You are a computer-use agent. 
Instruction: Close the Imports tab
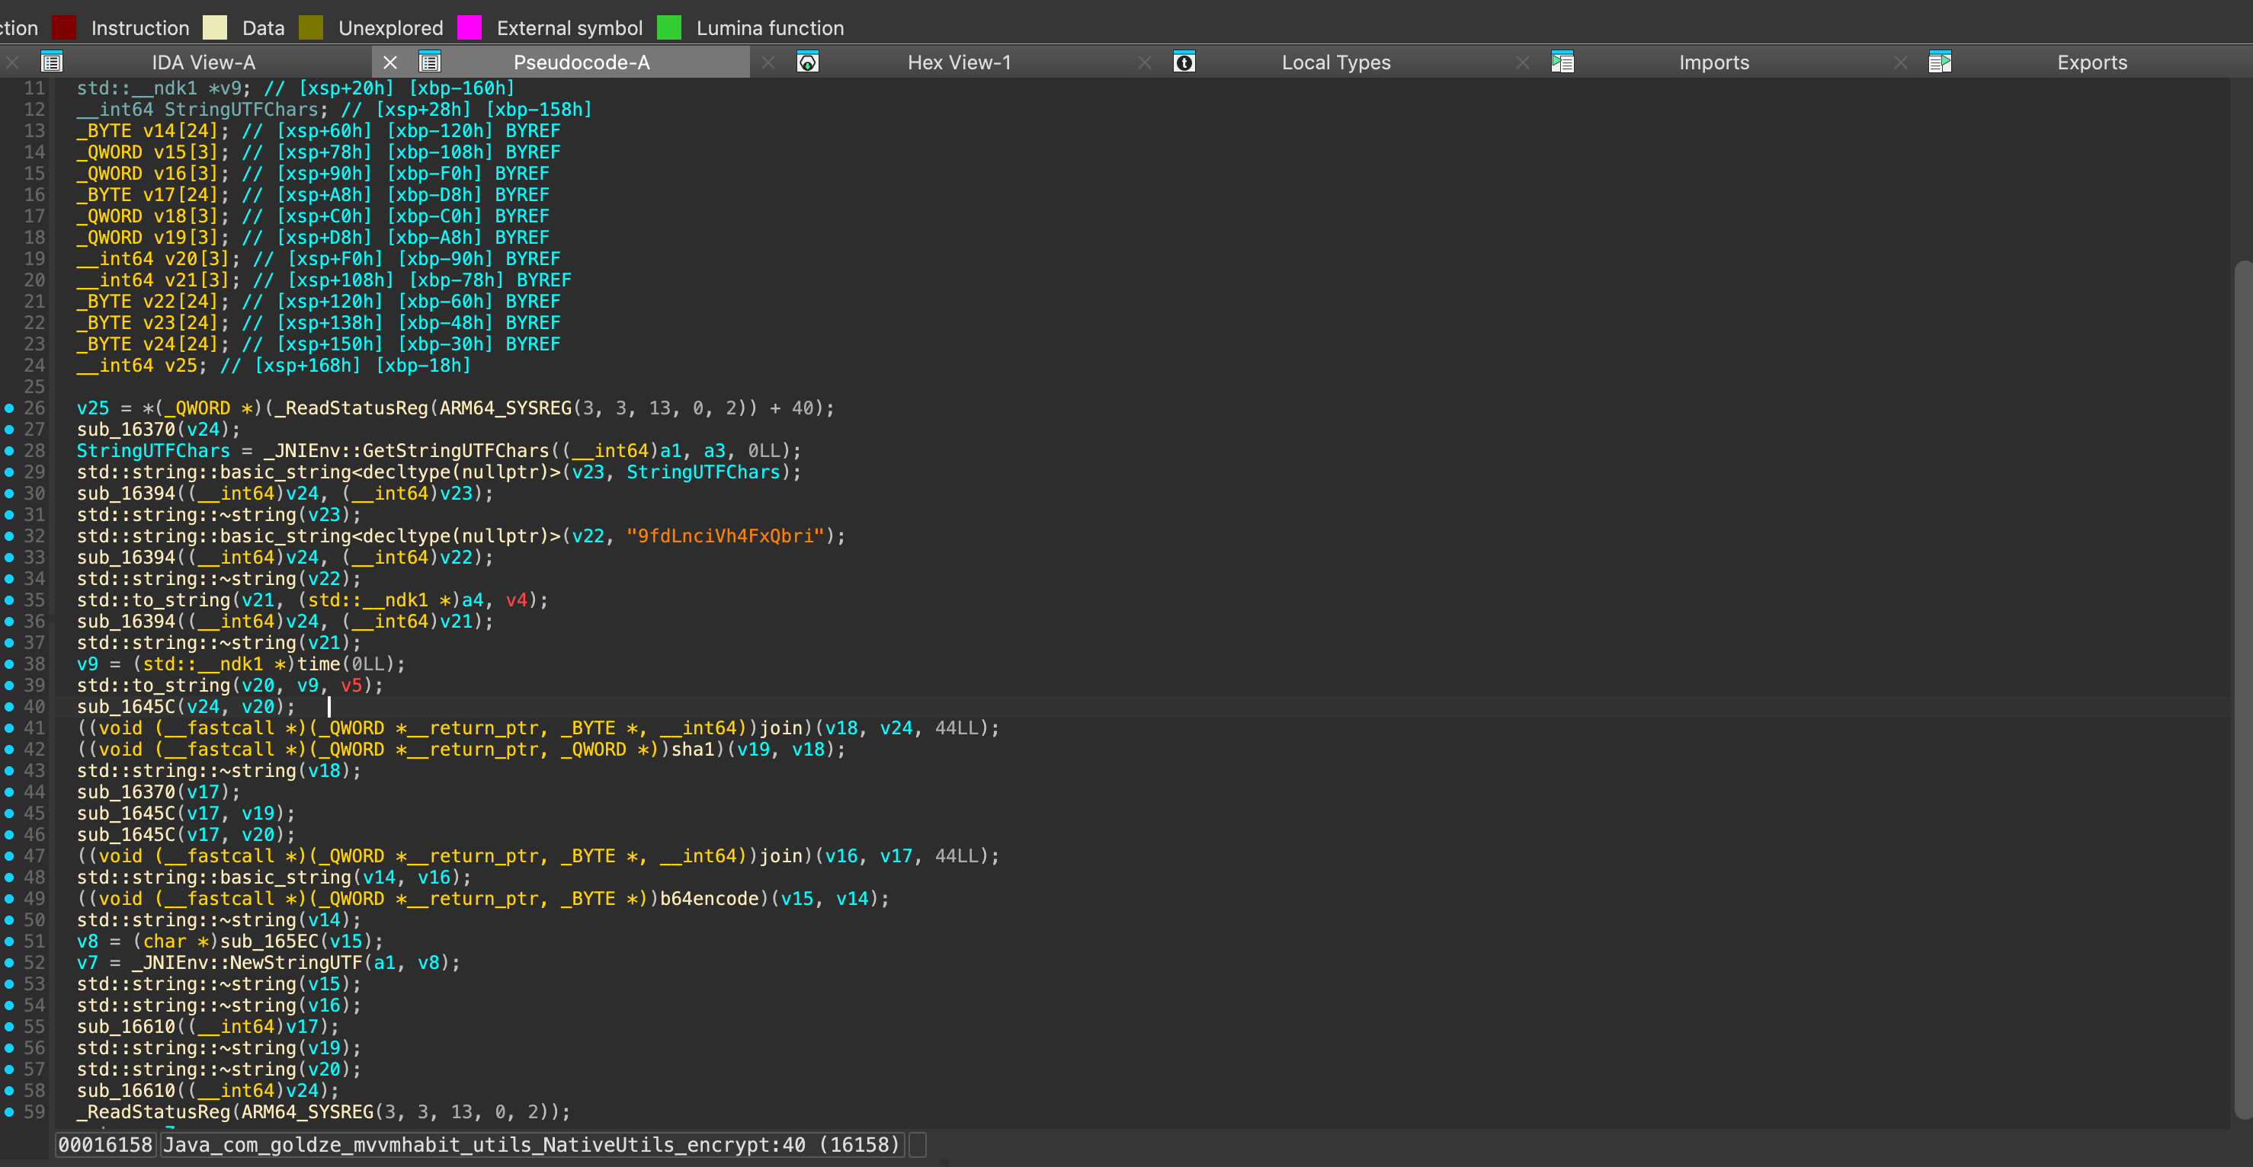(1523, 62)
